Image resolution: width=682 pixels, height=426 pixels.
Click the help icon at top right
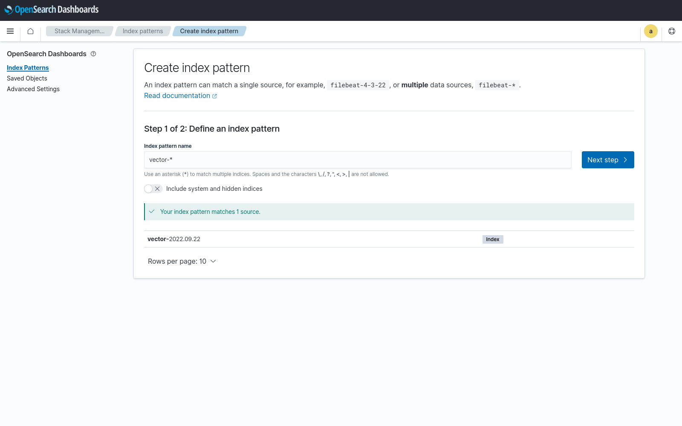click(672, 31)
